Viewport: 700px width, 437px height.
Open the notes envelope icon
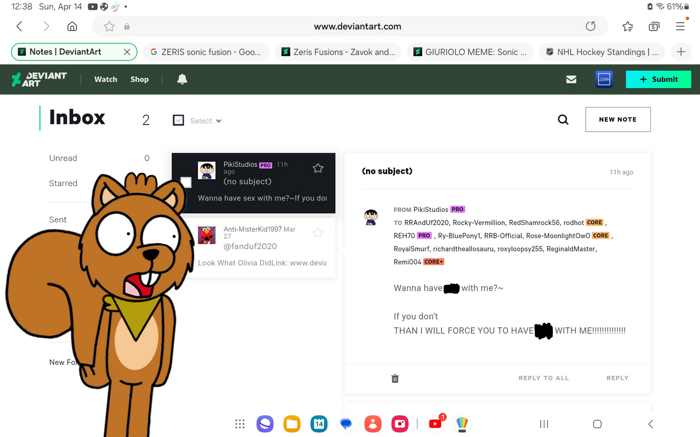pyautogui.click(x=571, y=79)
